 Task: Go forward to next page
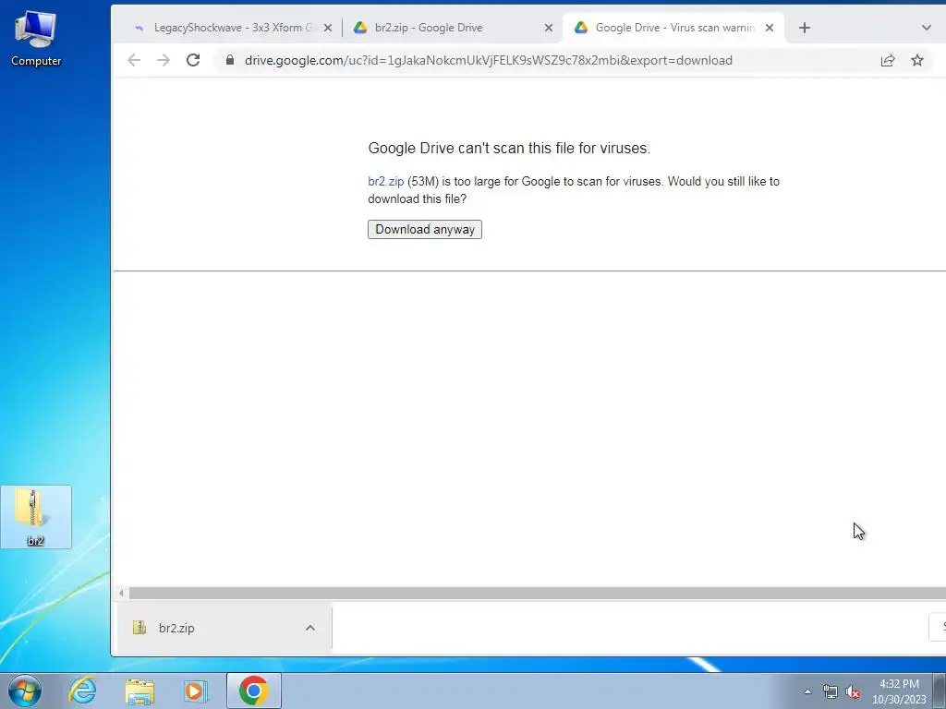pyautogui.click(x=164, y=60)
